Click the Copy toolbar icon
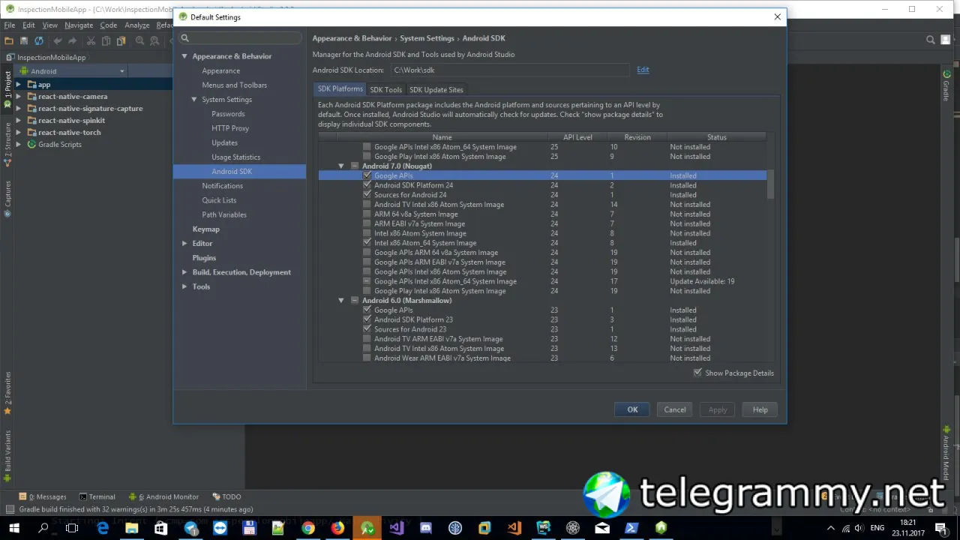960x540 pixels. [106, 40]
